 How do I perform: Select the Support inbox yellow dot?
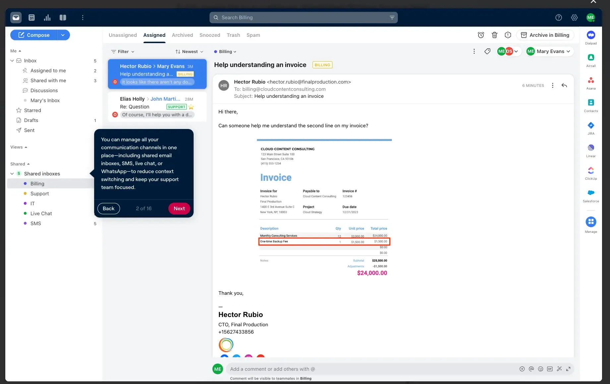25,194
